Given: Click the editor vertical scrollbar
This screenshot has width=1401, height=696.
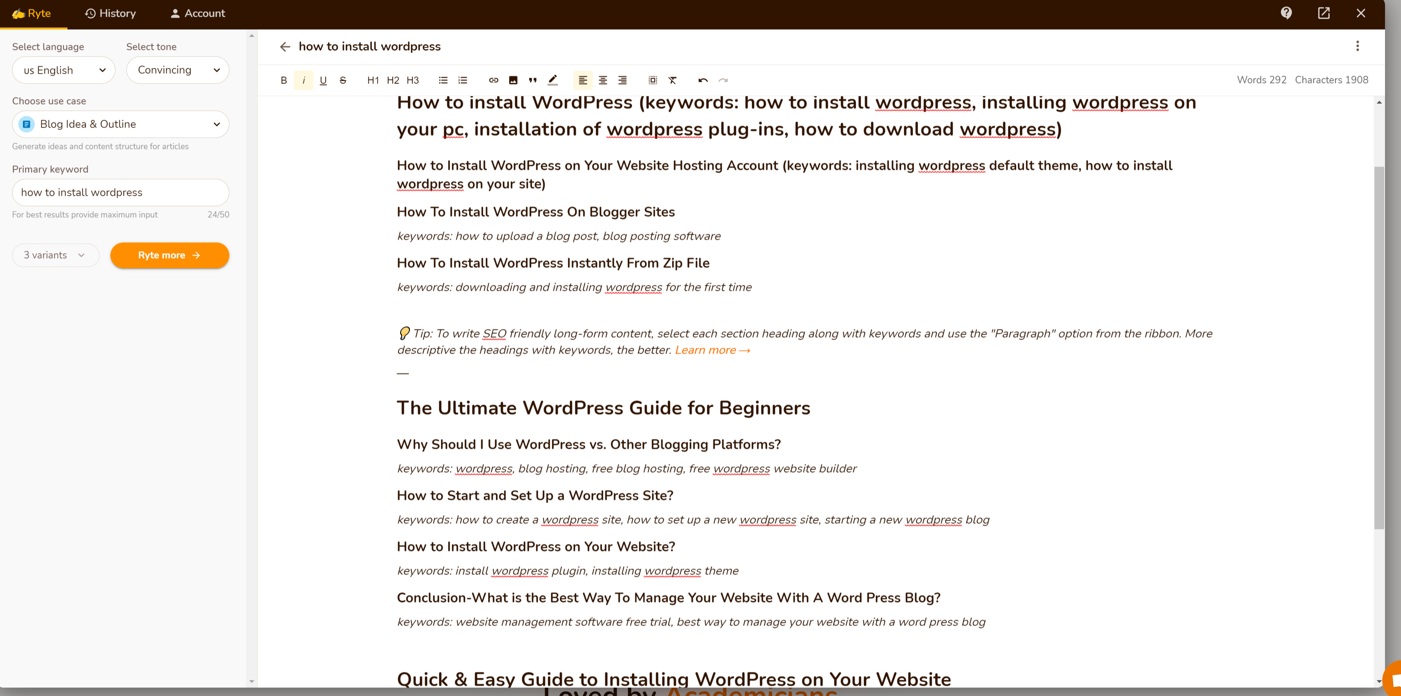Looking at the screenshot, I should point(1379,348).
